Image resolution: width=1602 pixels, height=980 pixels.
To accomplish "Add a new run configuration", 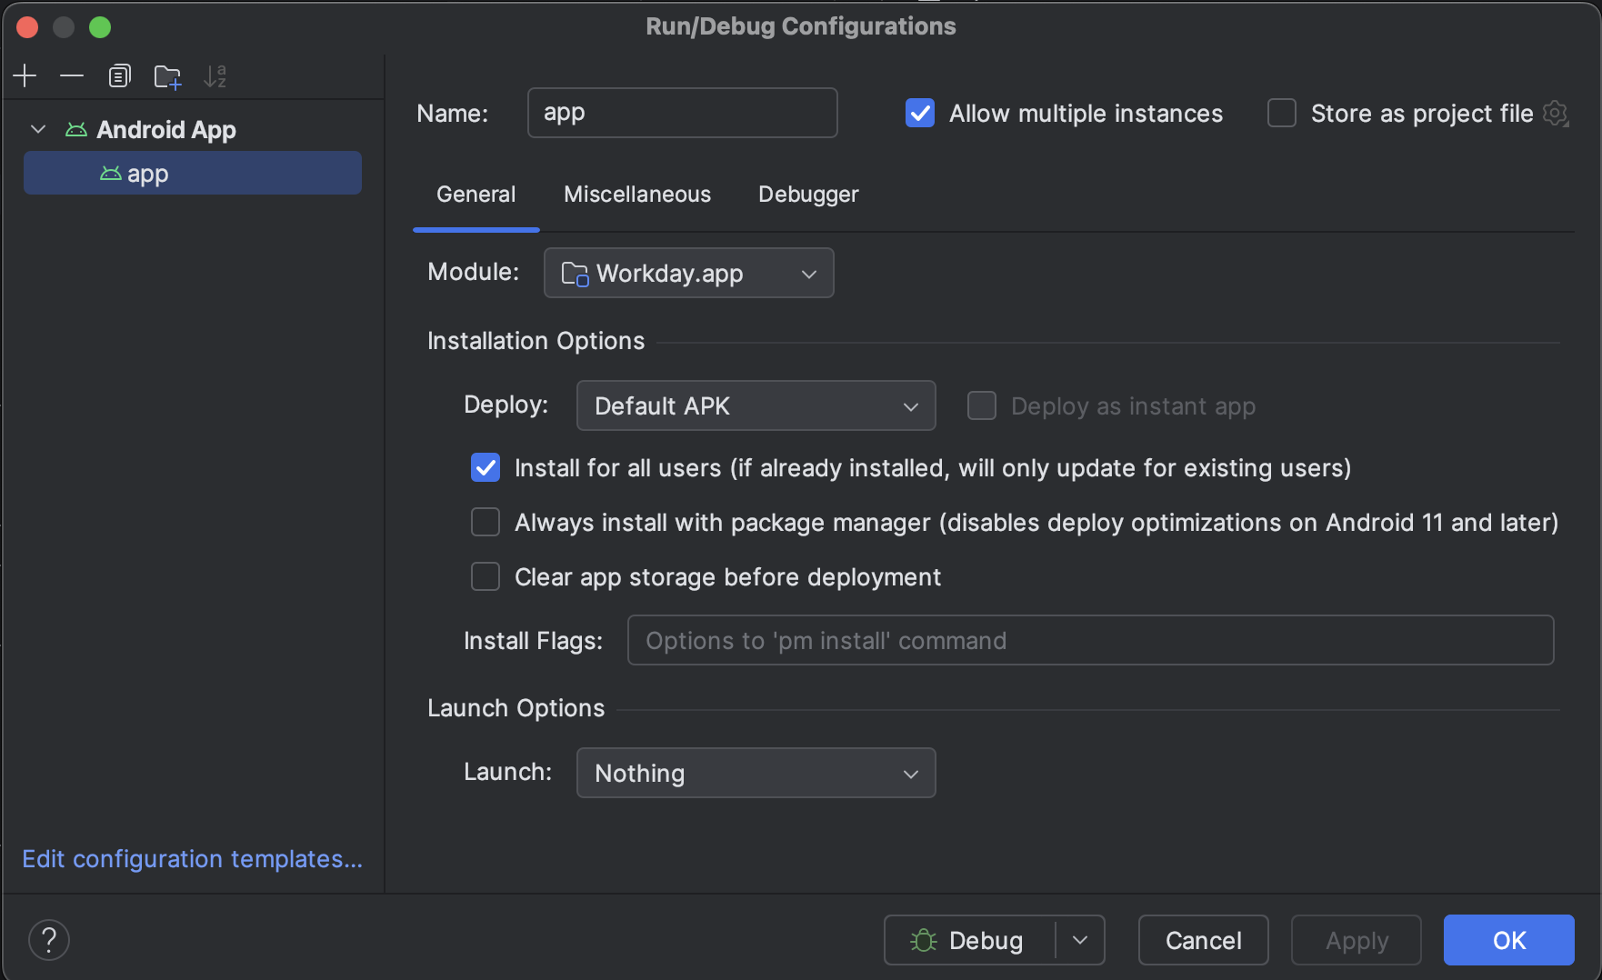I will click(25, 76).
